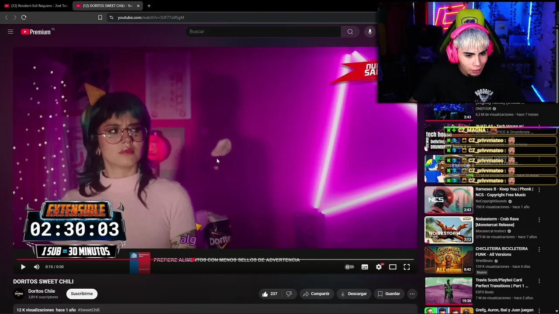Dislike the video

[289, 294]
